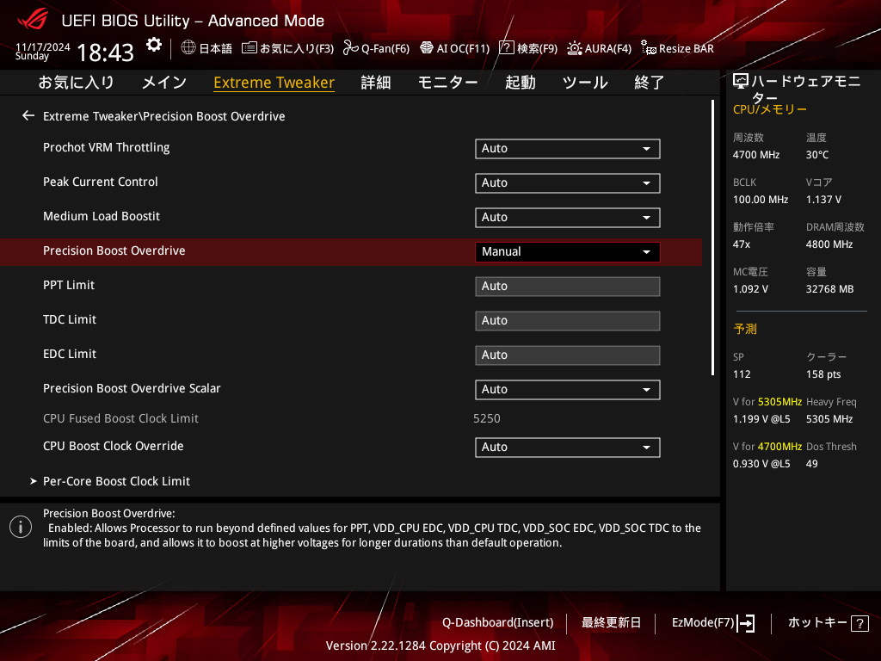Viewport: 881px width, 661px height.
Task: Click the 検索(F9) label
Action: 537,48
